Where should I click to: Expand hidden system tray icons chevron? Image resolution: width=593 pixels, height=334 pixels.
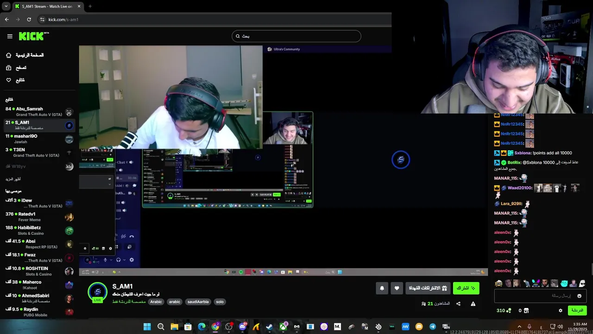pyautogui.click(x=519, y=327)
